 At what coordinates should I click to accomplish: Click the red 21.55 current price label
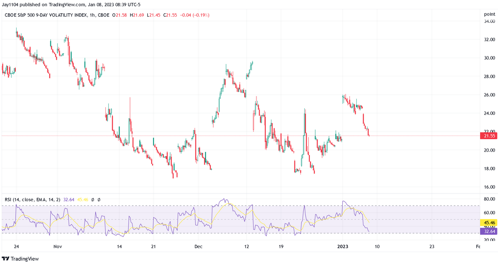coord(489,136)
